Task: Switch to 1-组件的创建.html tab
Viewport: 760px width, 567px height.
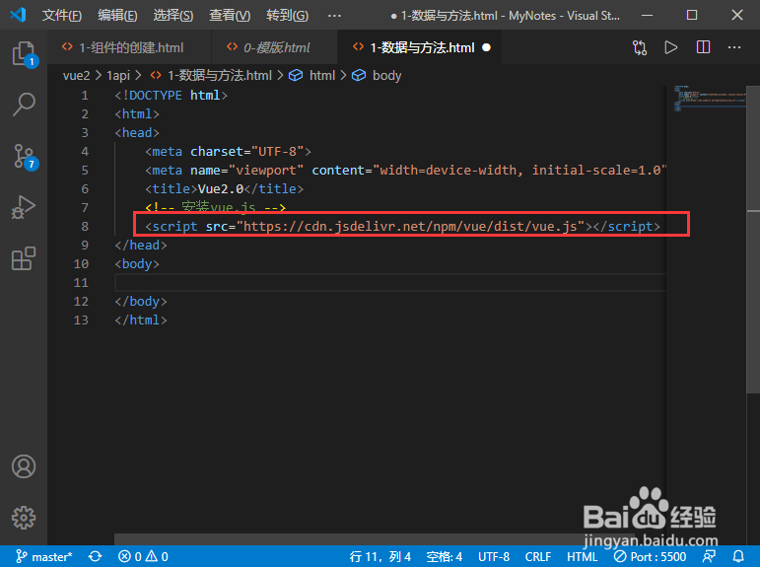Action: (129, 47)
